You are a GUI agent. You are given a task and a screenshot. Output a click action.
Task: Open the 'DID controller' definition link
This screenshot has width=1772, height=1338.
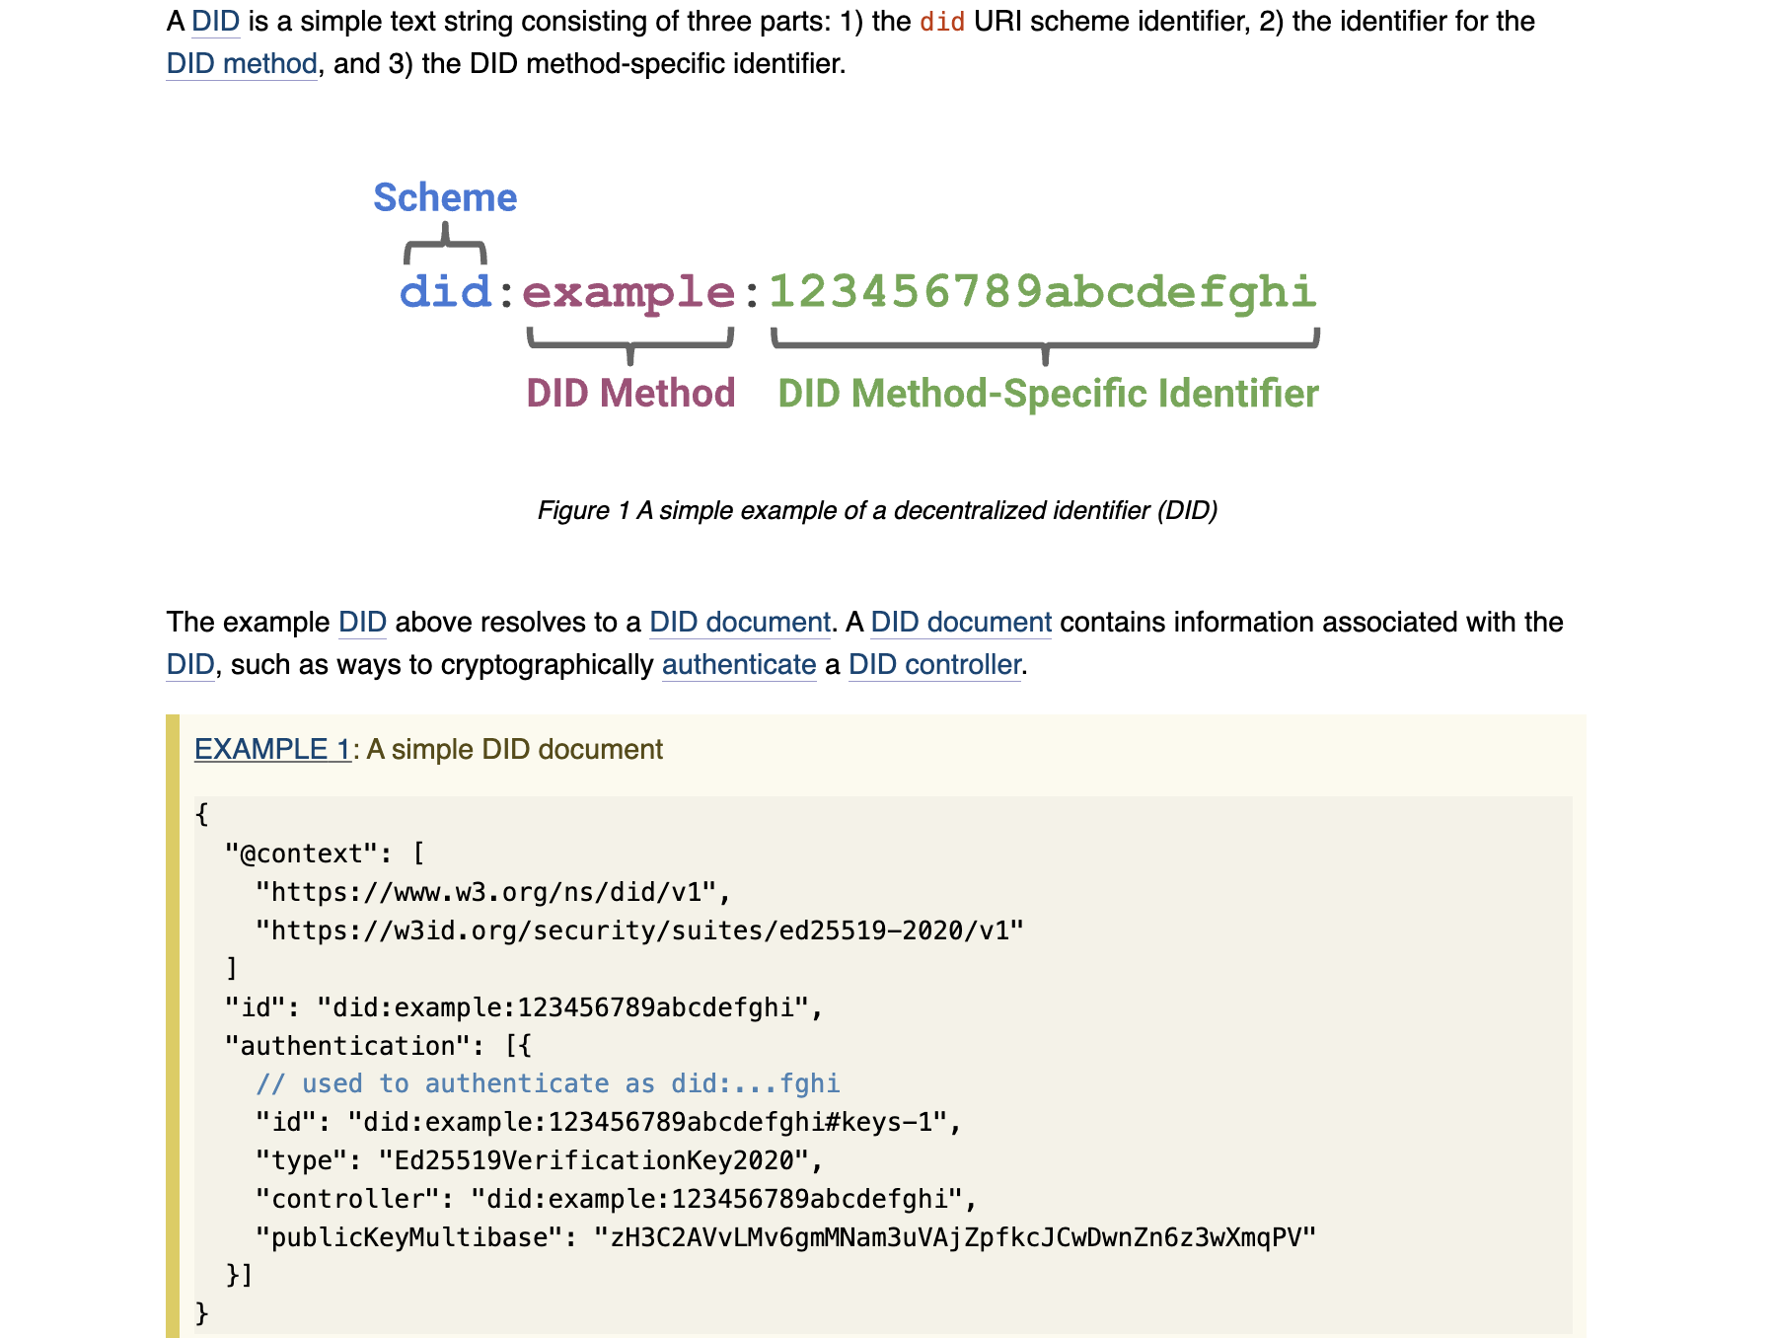[934, 665]
